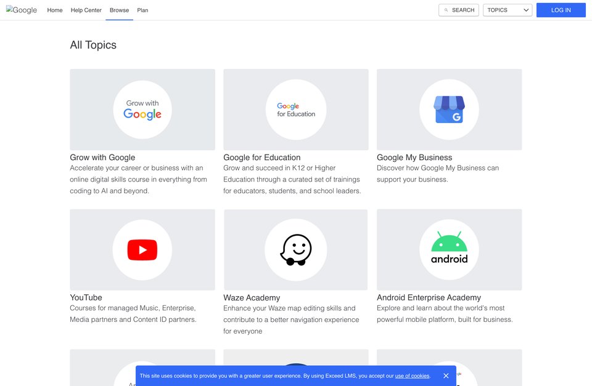Click the 'This site uses cookies' banner message
592x386 pixels.
(285, 376)
